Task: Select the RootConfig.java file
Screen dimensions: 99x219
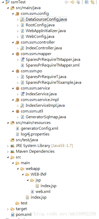Action: (40, 25)
